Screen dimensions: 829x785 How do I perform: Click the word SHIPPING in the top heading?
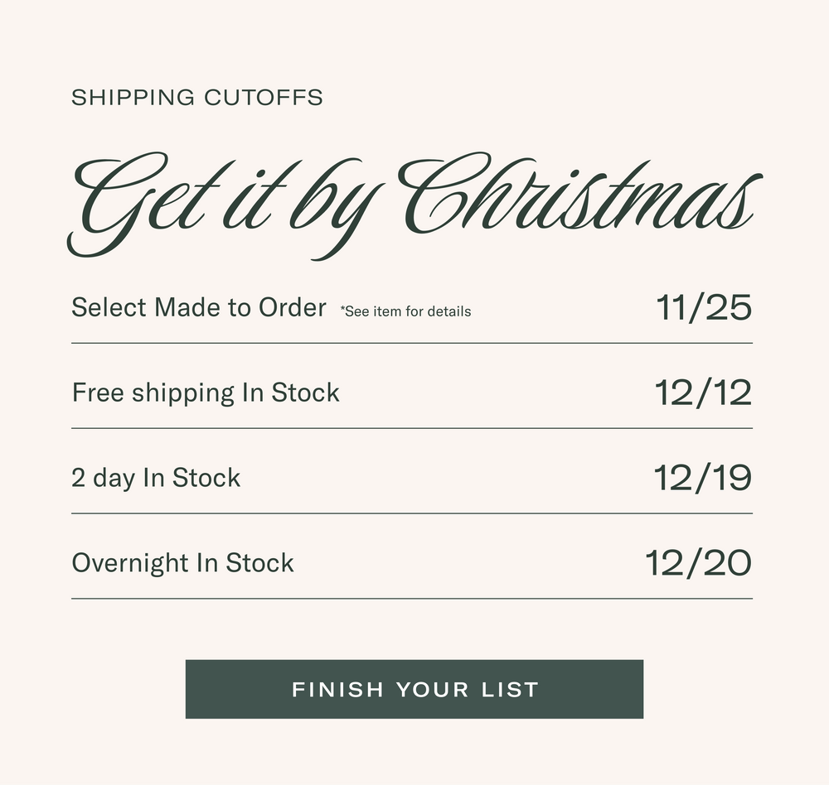pyautogui.click(x=132, y=98)
